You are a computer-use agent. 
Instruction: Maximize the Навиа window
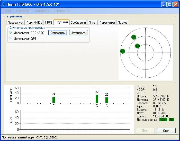coord(170,4)
